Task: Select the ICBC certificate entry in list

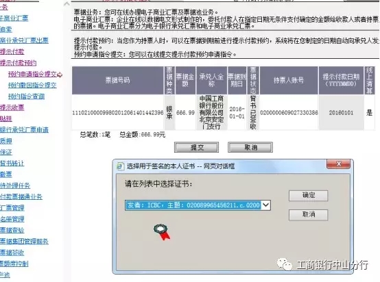Action: (193, 205)
